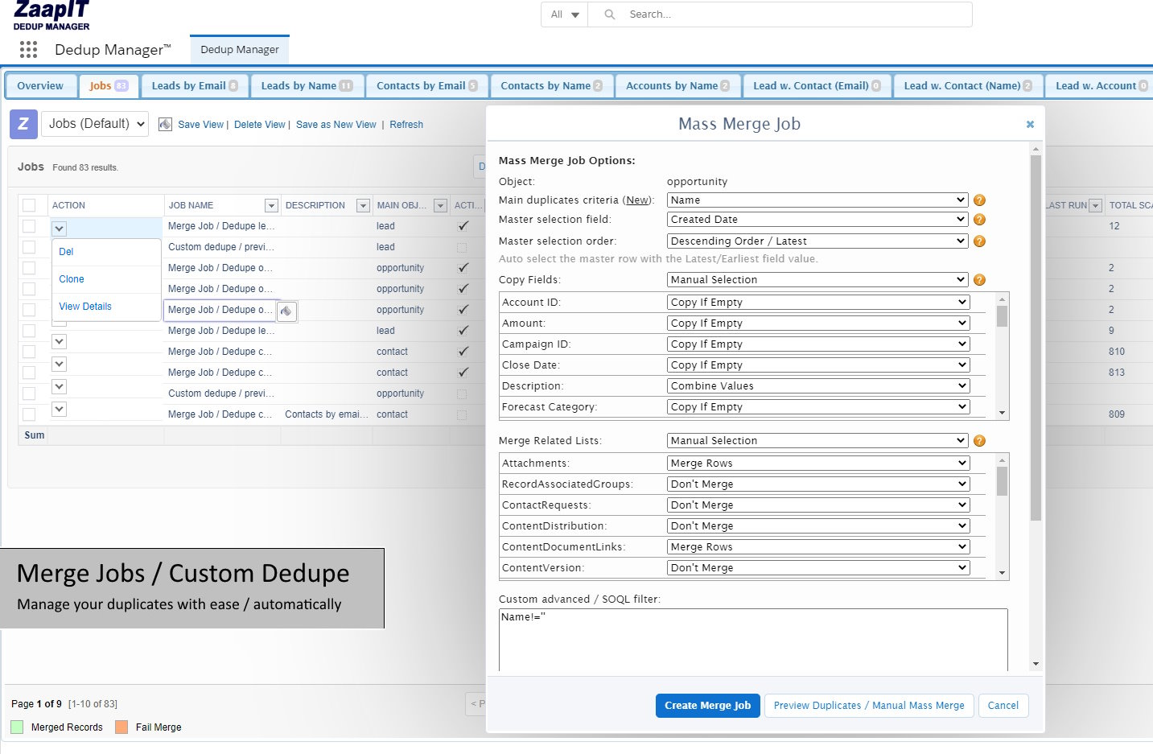The height and width of the screenshot is (754, 1153).
Task: Click the search magnifier icon
Action: [x=610, y=14]
